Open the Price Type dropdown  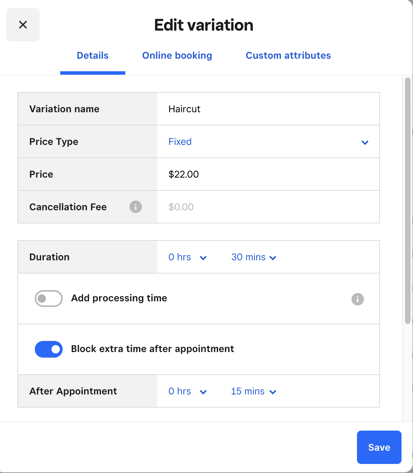[268, 142]
